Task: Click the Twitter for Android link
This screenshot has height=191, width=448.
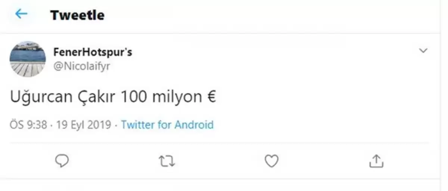Action: (167, 124)
